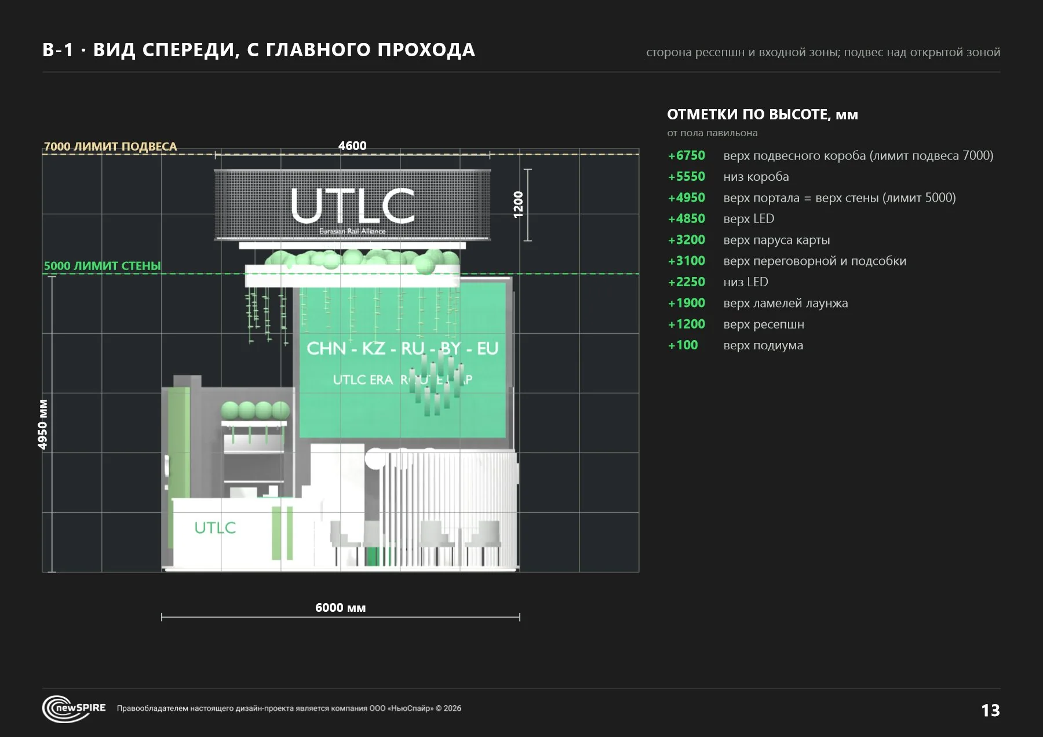Click the 1200 vertical dimension label

[519, 205]
